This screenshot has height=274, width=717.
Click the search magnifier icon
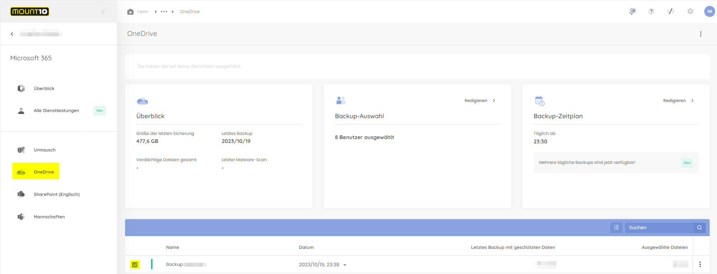[699, 228]
